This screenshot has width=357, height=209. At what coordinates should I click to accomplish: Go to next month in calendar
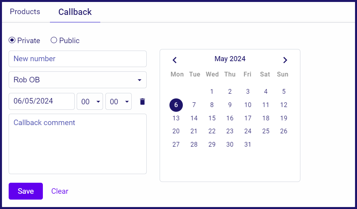pyautogui.click(x=285, y=60)
